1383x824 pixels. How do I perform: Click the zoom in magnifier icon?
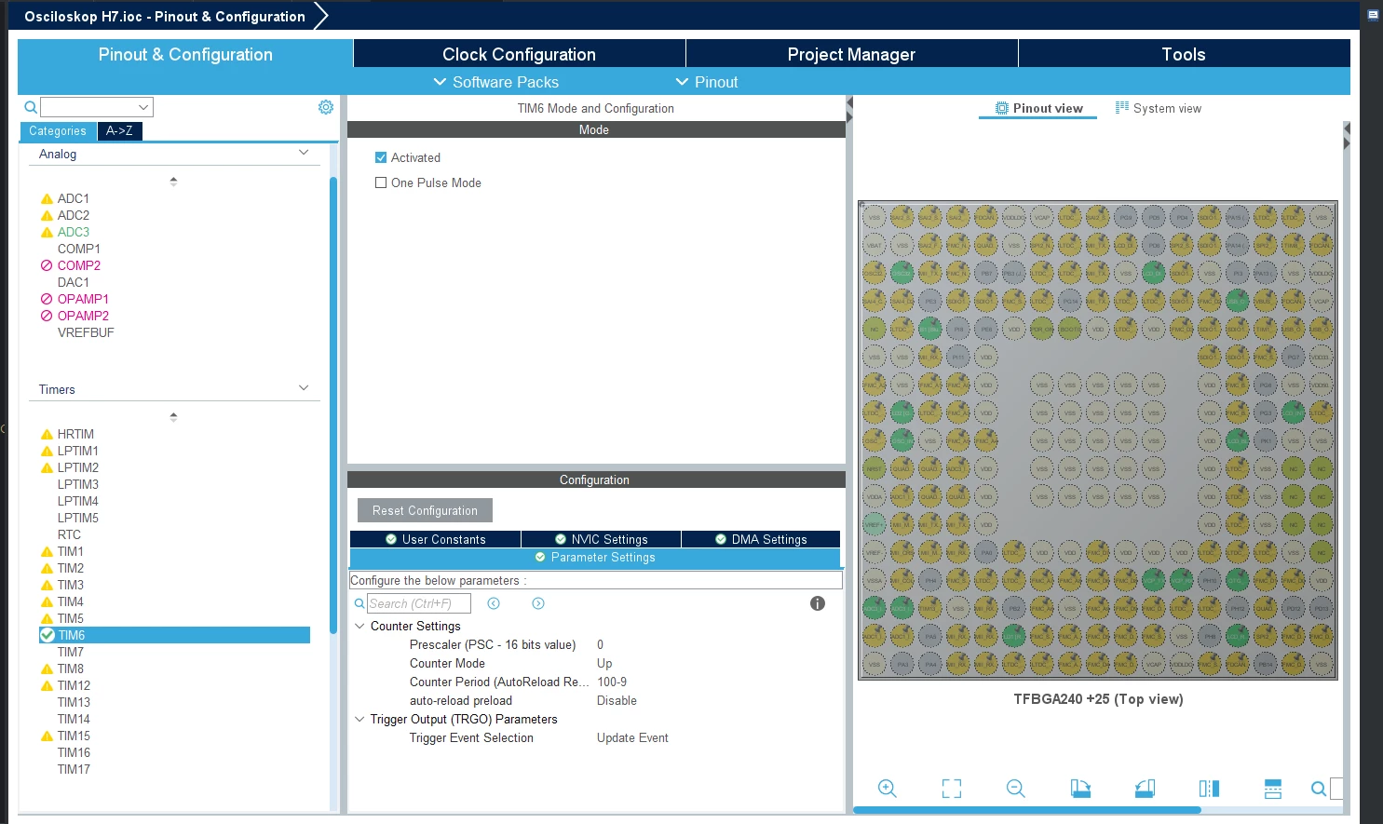click(887, 789)
